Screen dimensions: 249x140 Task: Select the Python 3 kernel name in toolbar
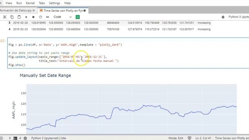(238, 17)
